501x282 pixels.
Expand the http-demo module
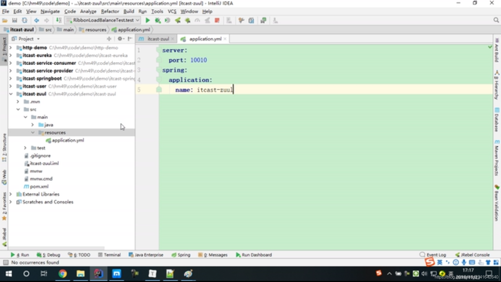pos(11,48)
